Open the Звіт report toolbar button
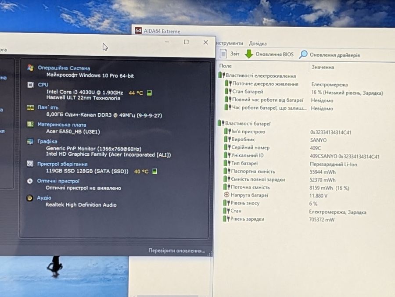Image resolution: width=395 pixels, height=297 pixels. tap(230, 54)
